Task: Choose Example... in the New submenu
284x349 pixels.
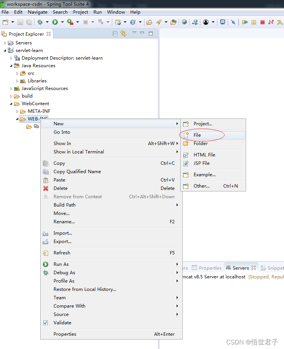Action: [213, 175]
